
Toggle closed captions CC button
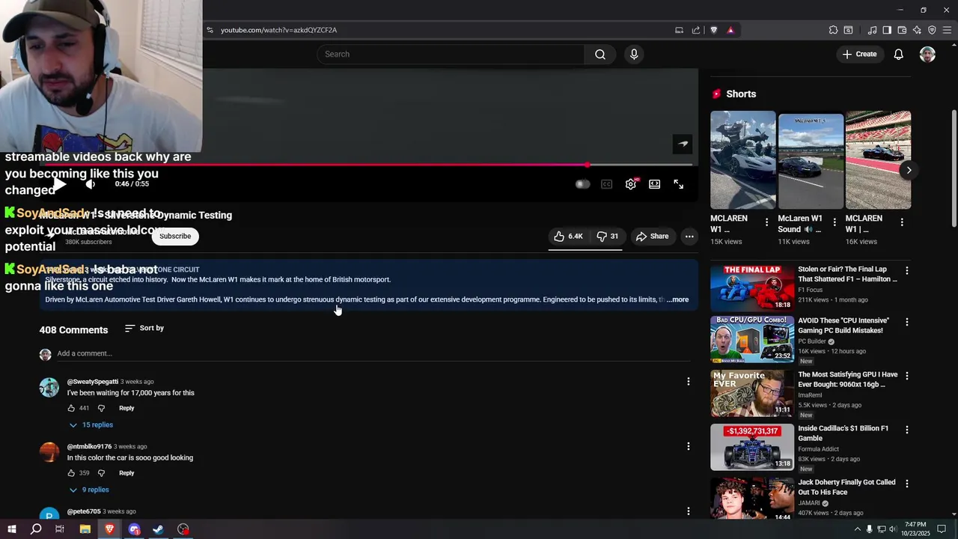coord(606,184)
